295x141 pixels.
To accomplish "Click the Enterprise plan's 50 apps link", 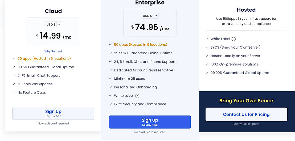I will tap(141, 45).
